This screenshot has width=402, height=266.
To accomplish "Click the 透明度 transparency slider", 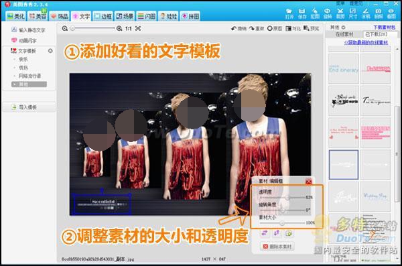I will pyautogui.click(x=282, y=198).
